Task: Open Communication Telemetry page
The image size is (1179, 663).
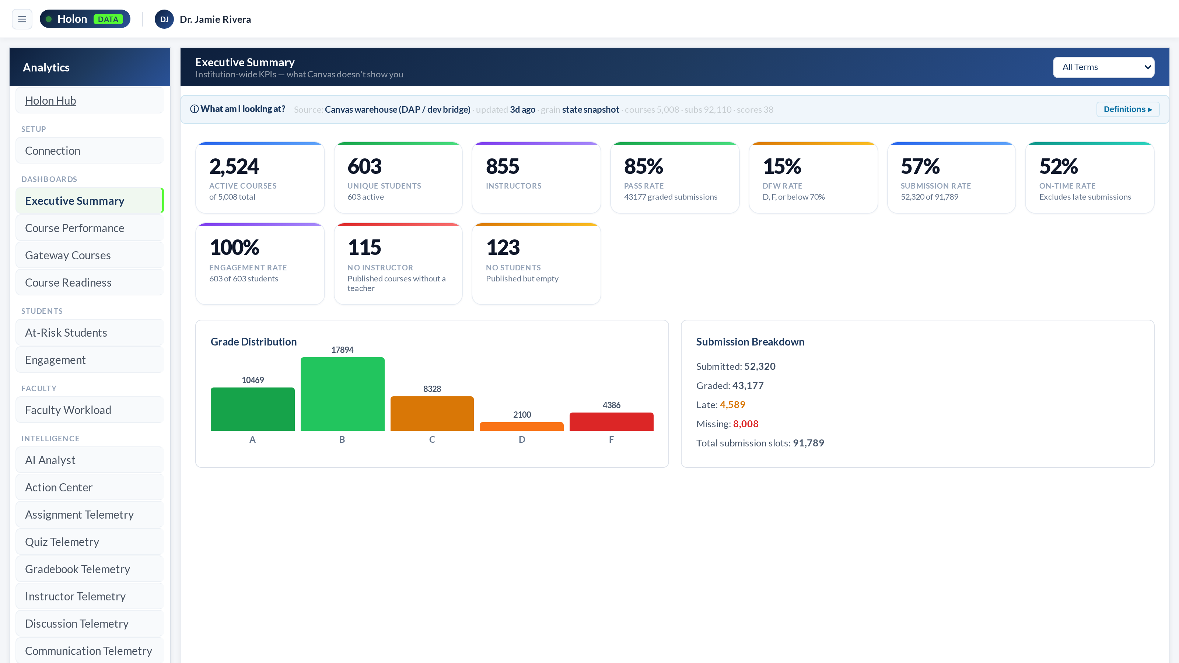Action: [x=90, y=650]
